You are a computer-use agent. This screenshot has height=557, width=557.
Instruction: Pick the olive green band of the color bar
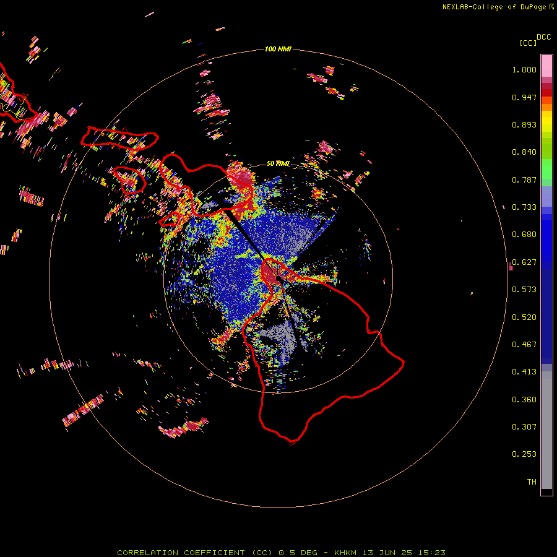tap(546, 148)
